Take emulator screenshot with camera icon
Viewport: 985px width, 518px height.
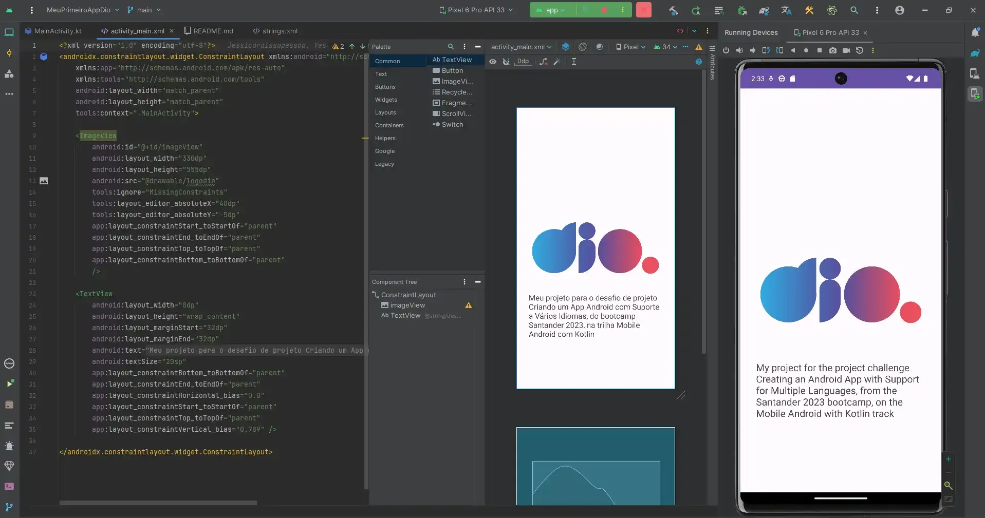(832, 50)
